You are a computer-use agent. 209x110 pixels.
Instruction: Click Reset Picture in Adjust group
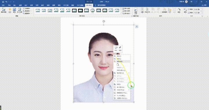27,13
